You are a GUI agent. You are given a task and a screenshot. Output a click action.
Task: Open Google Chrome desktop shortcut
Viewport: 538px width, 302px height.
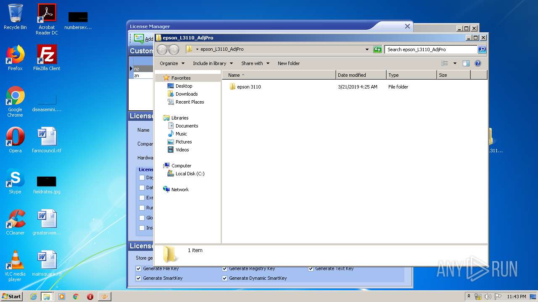tap(15, 102)
